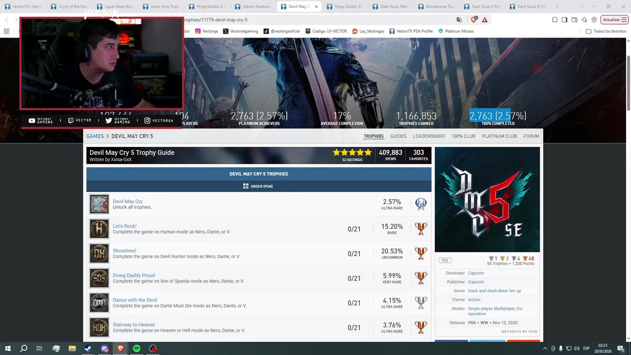
Task: Open the Brave Wallet icon
Action: (574, 20)
